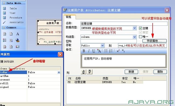
Task: Click the 唯一 column header in list
Action: click(137, 78)
